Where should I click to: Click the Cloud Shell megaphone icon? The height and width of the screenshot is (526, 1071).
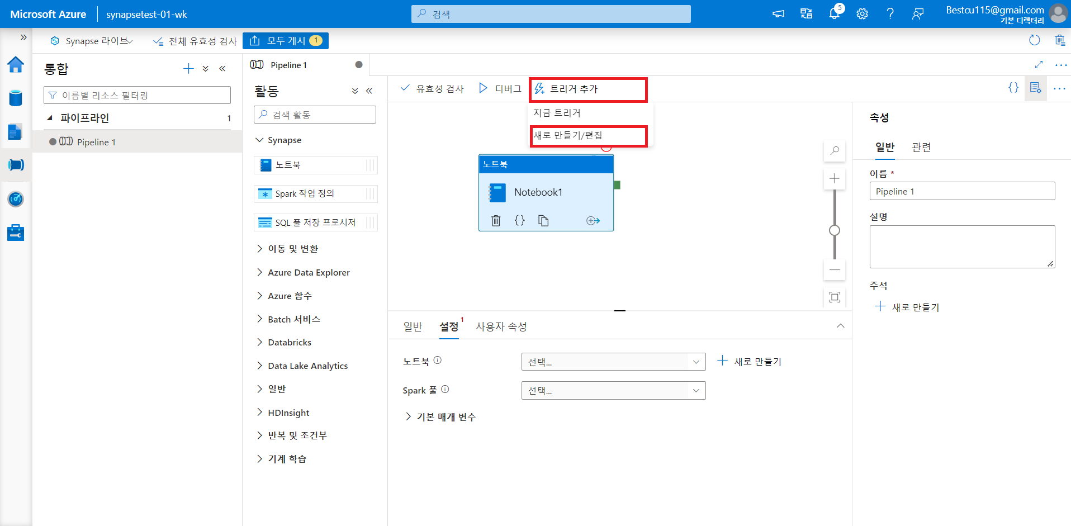(x=779, y=14)
